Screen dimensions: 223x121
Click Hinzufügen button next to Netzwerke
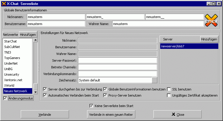[28, 35]
